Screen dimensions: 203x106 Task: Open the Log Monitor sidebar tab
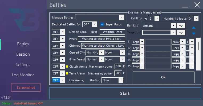point(23,75)
